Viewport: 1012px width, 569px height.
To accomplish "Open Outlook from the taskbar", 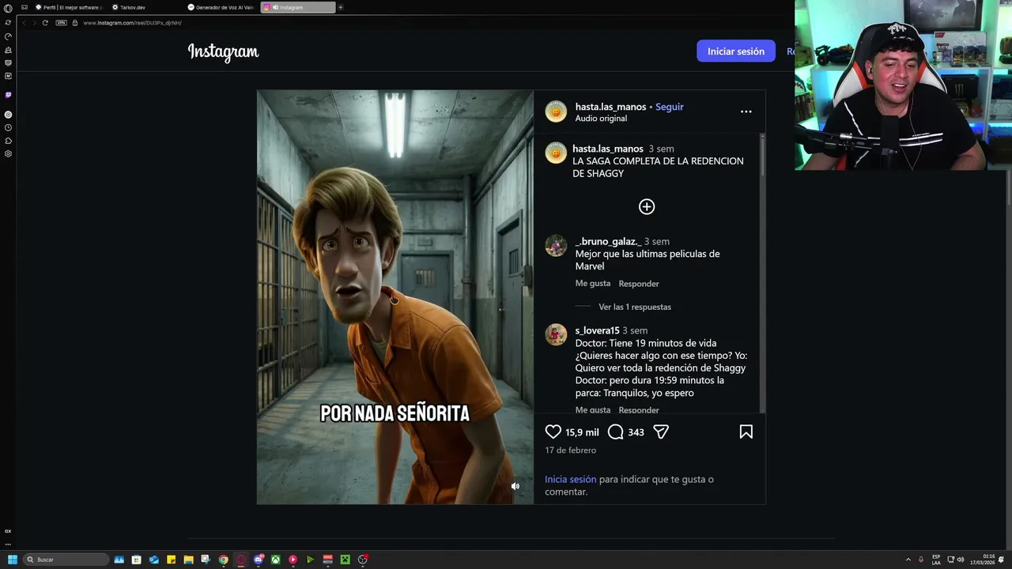I will pos(153,560).
